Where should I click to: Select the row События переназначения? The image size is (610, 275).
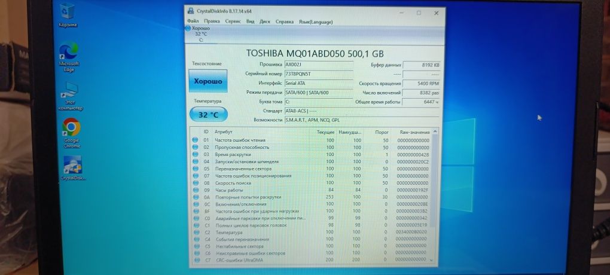point(311,239)
